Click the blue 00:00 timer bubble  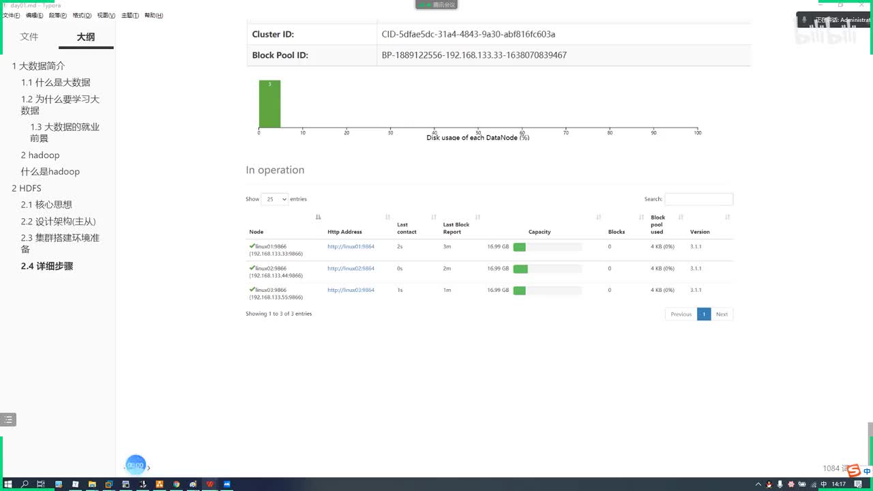[x=136, y=465]
